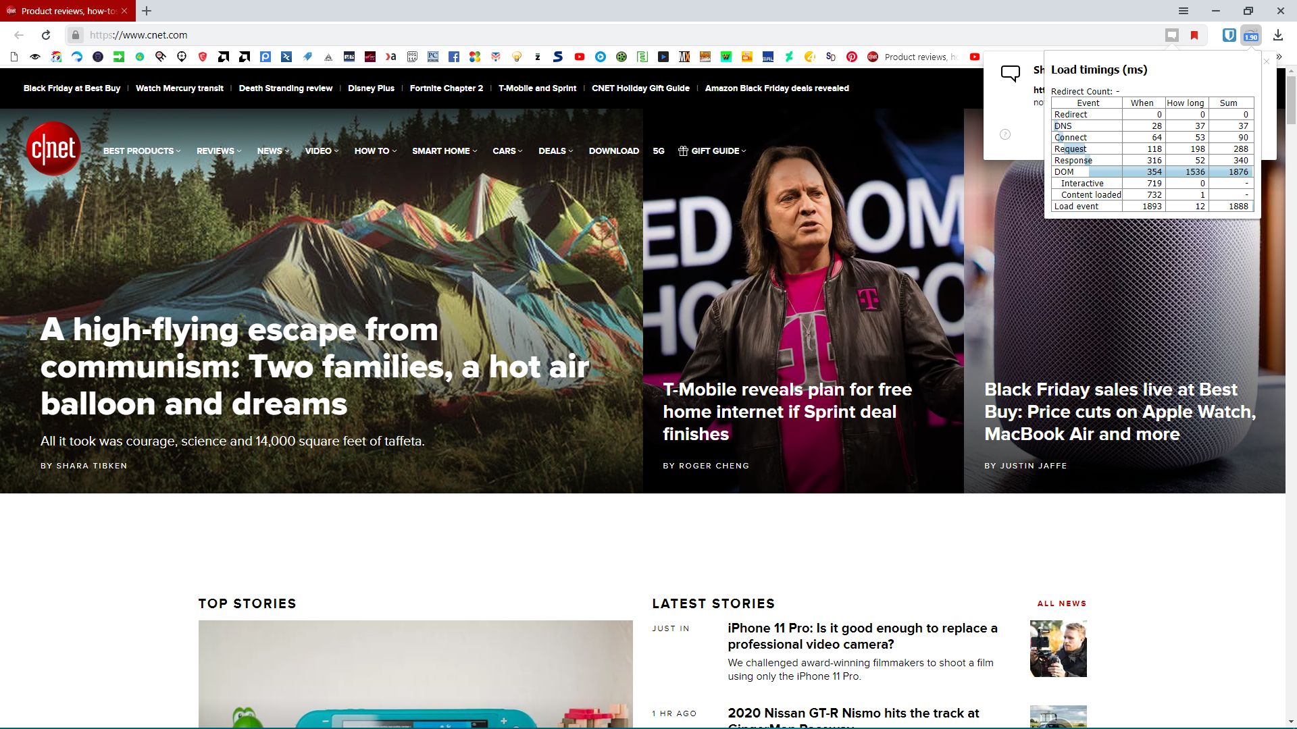This screenshot has height=729, width=1297.
Task: Click the page load time extension icon
Action: click(1250, 35)
